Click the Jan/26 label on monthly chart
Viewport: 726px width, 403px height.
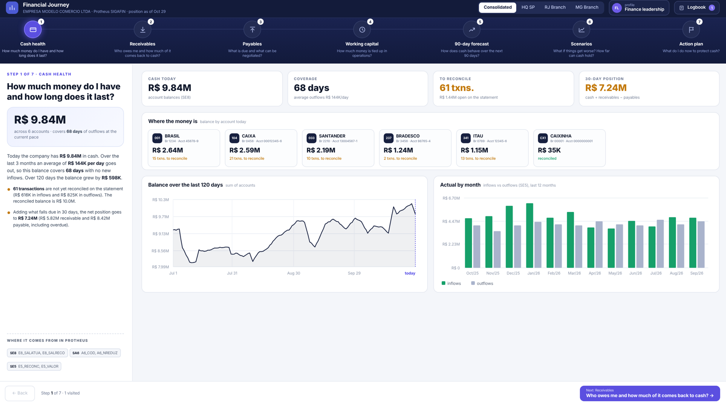tap(533, 273)
